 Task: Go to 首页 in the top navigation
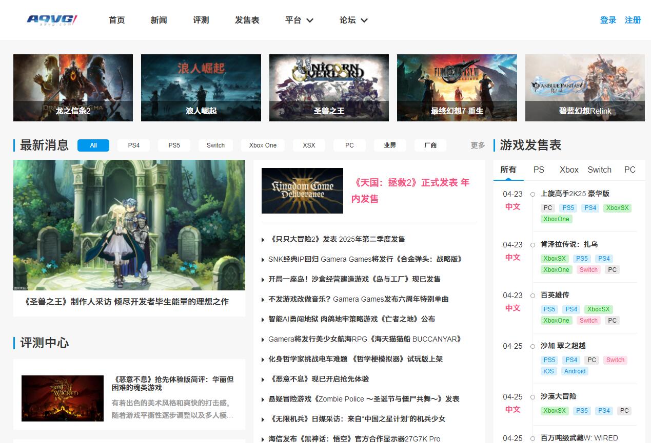coord(117,20)
